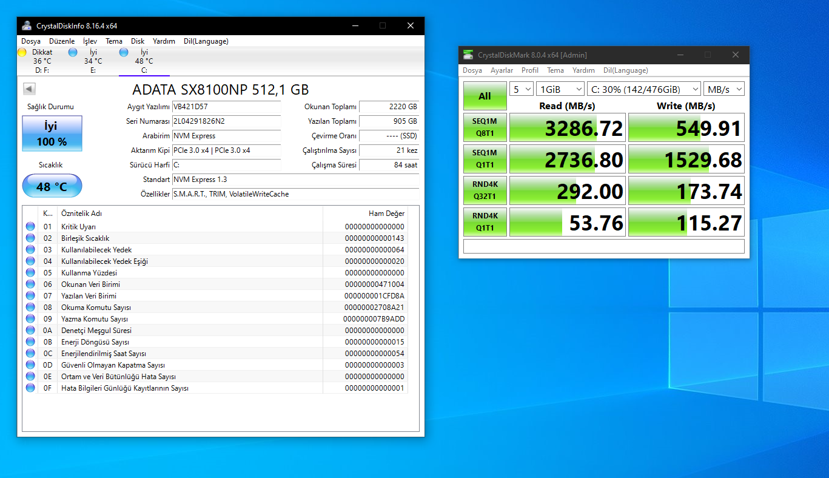The image size is (829, 478).
Task: Open the 1GiB test size dropdown
Action: 560,89
